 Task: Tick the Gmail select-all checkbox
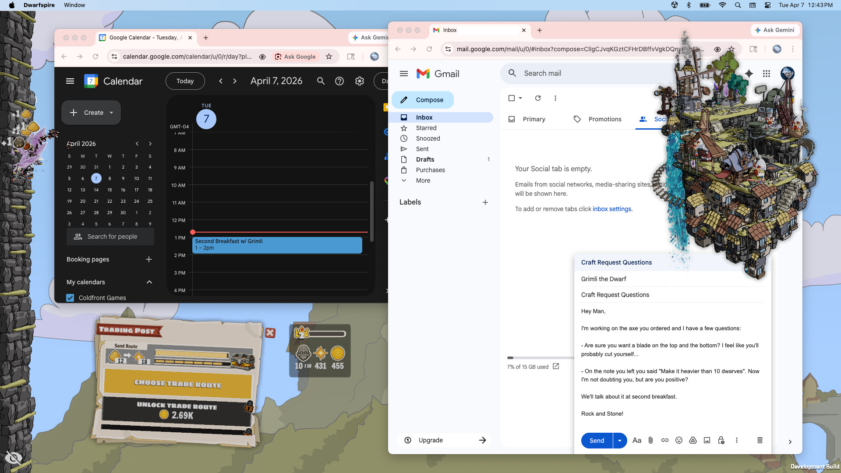click(x=511, y=98)
